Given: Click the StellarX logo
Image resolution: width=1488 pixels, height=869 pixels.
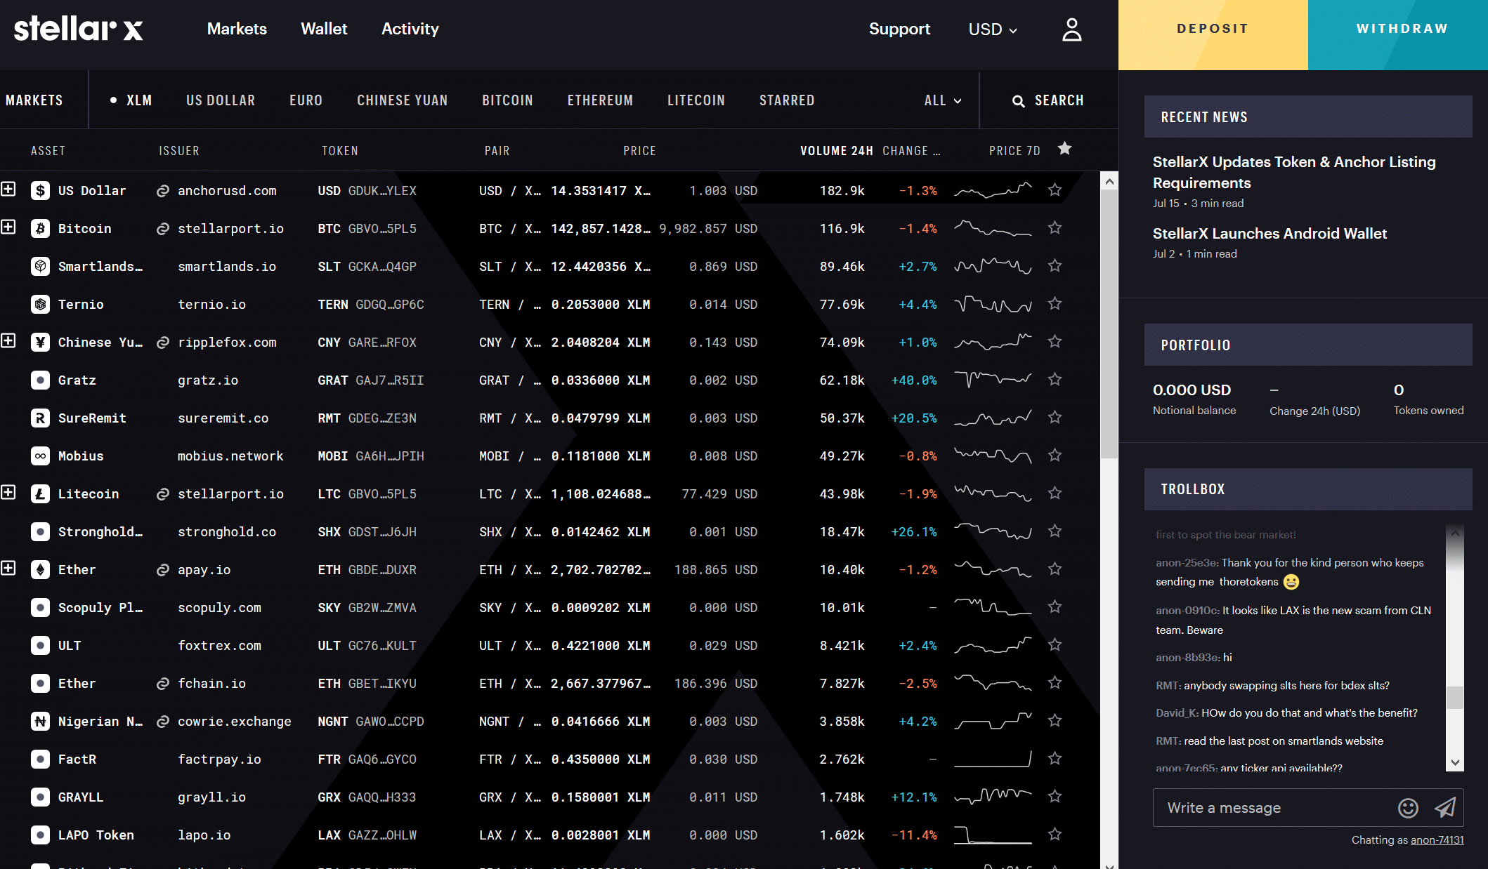Looking at the screenshot, I should (78, 29).
